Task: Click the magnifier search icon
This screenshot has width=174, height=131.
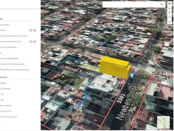Action: coord(162,4)
